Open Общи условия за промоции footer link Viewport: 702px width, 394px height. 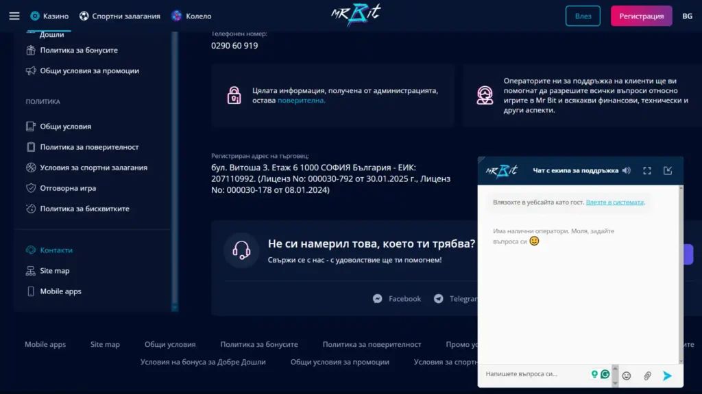tap(340, 363)
